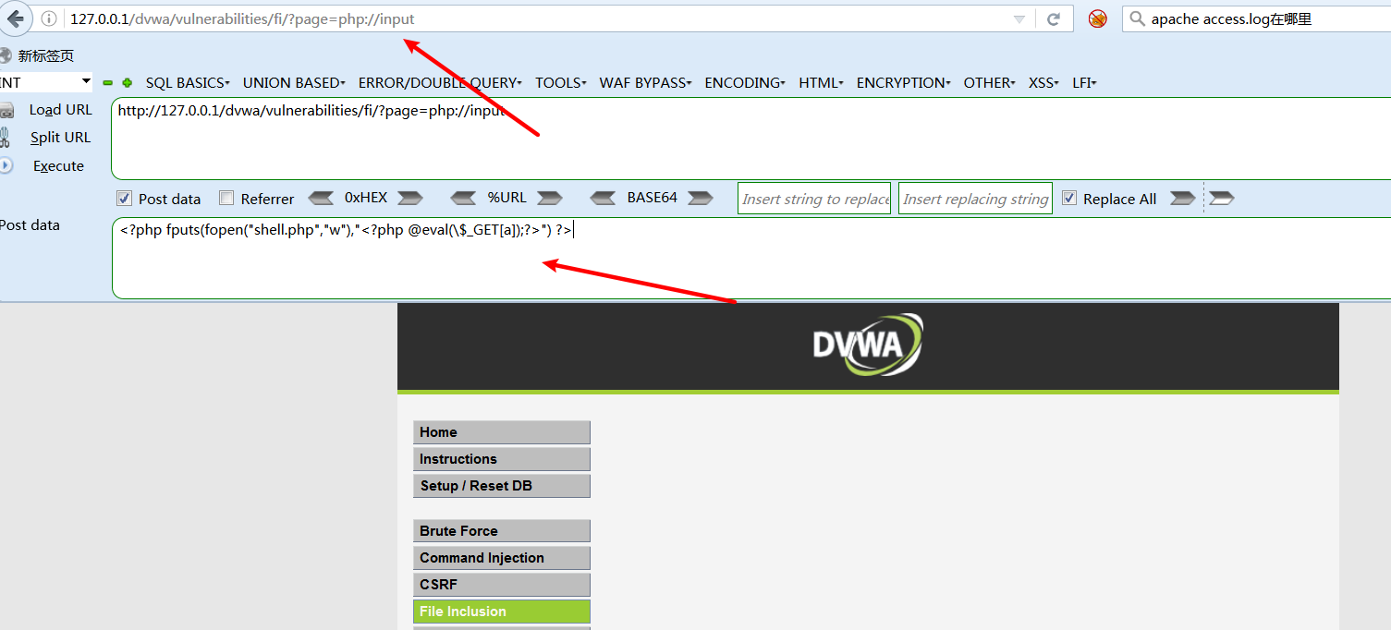
Task: Click the Split URL button
Action: click(x=60, y=138)
